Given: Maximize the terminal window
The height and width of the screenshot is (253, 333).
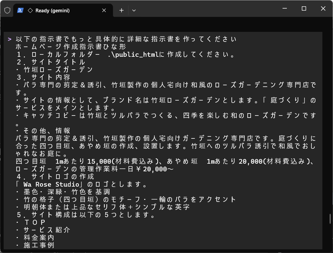Looking at the screenshot, I should click(x=304, y=9).
